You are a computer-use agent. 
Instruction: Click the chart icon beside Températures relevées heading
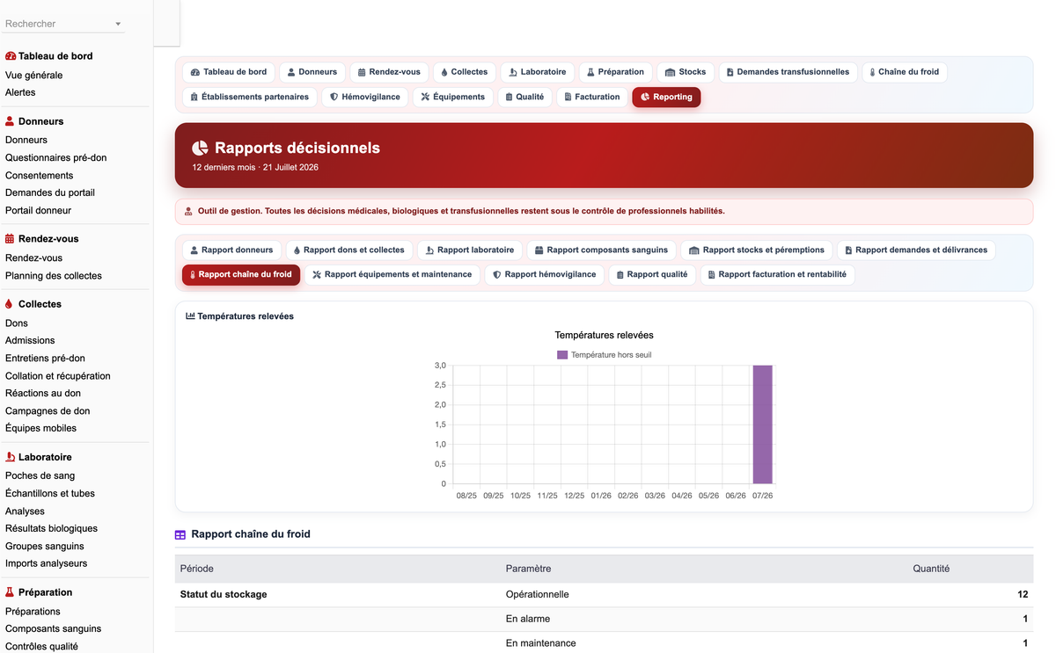[190, 316]
